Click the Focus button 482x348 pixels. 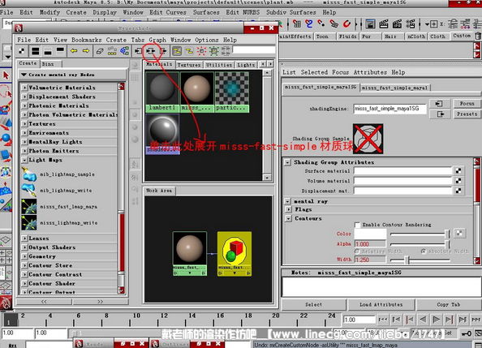pyautogui.click(x=467, y=104)
